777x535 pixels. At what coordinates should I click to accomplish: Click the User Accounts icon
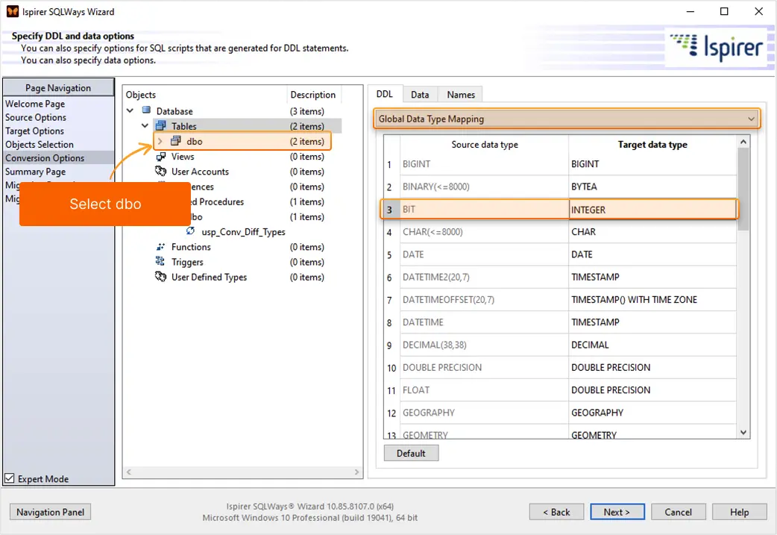(160, 171)
